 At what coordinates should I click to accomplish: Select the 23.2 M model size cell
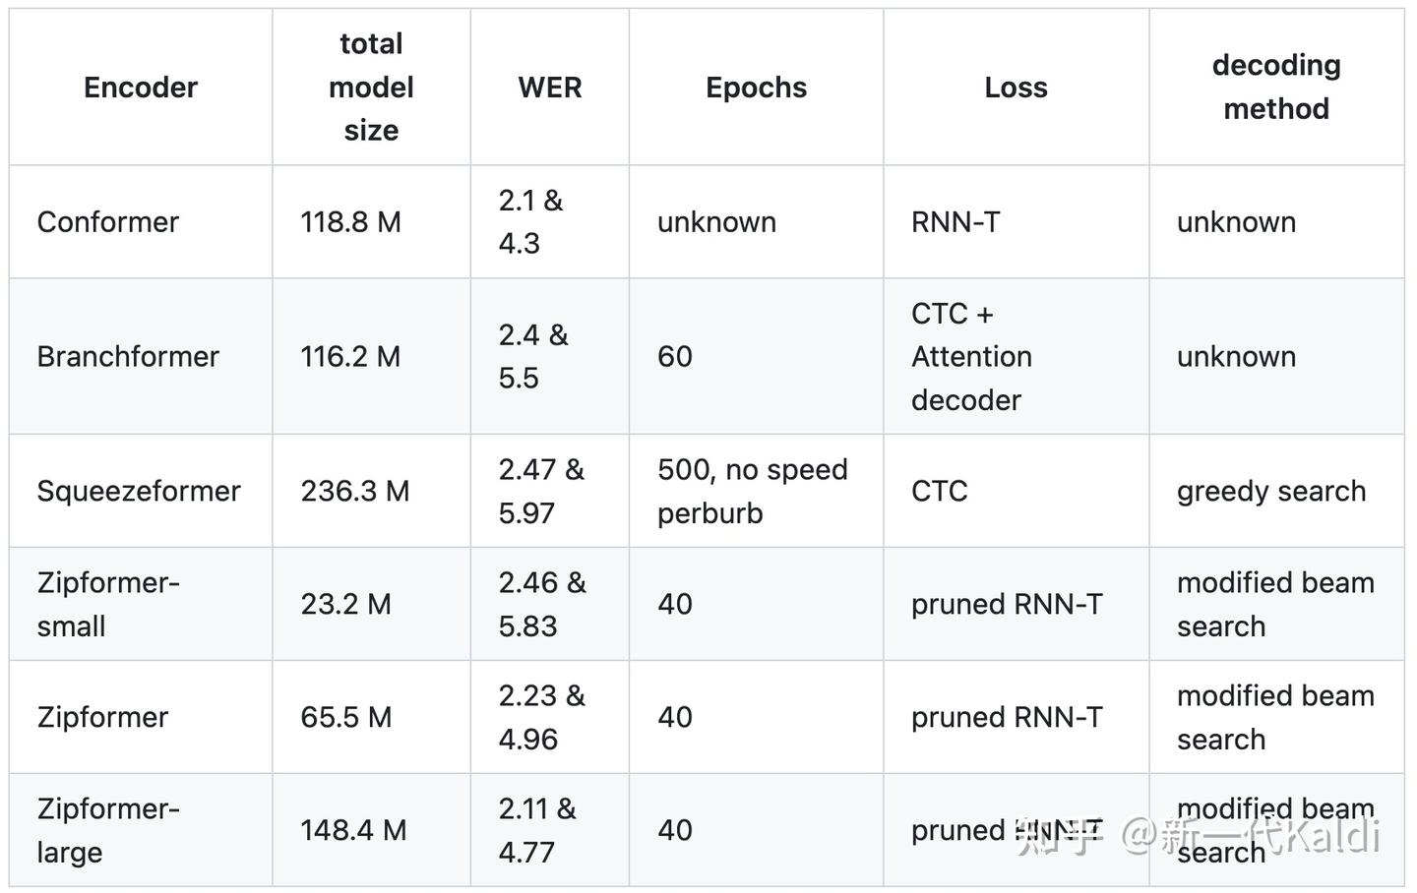pos(345,604)
